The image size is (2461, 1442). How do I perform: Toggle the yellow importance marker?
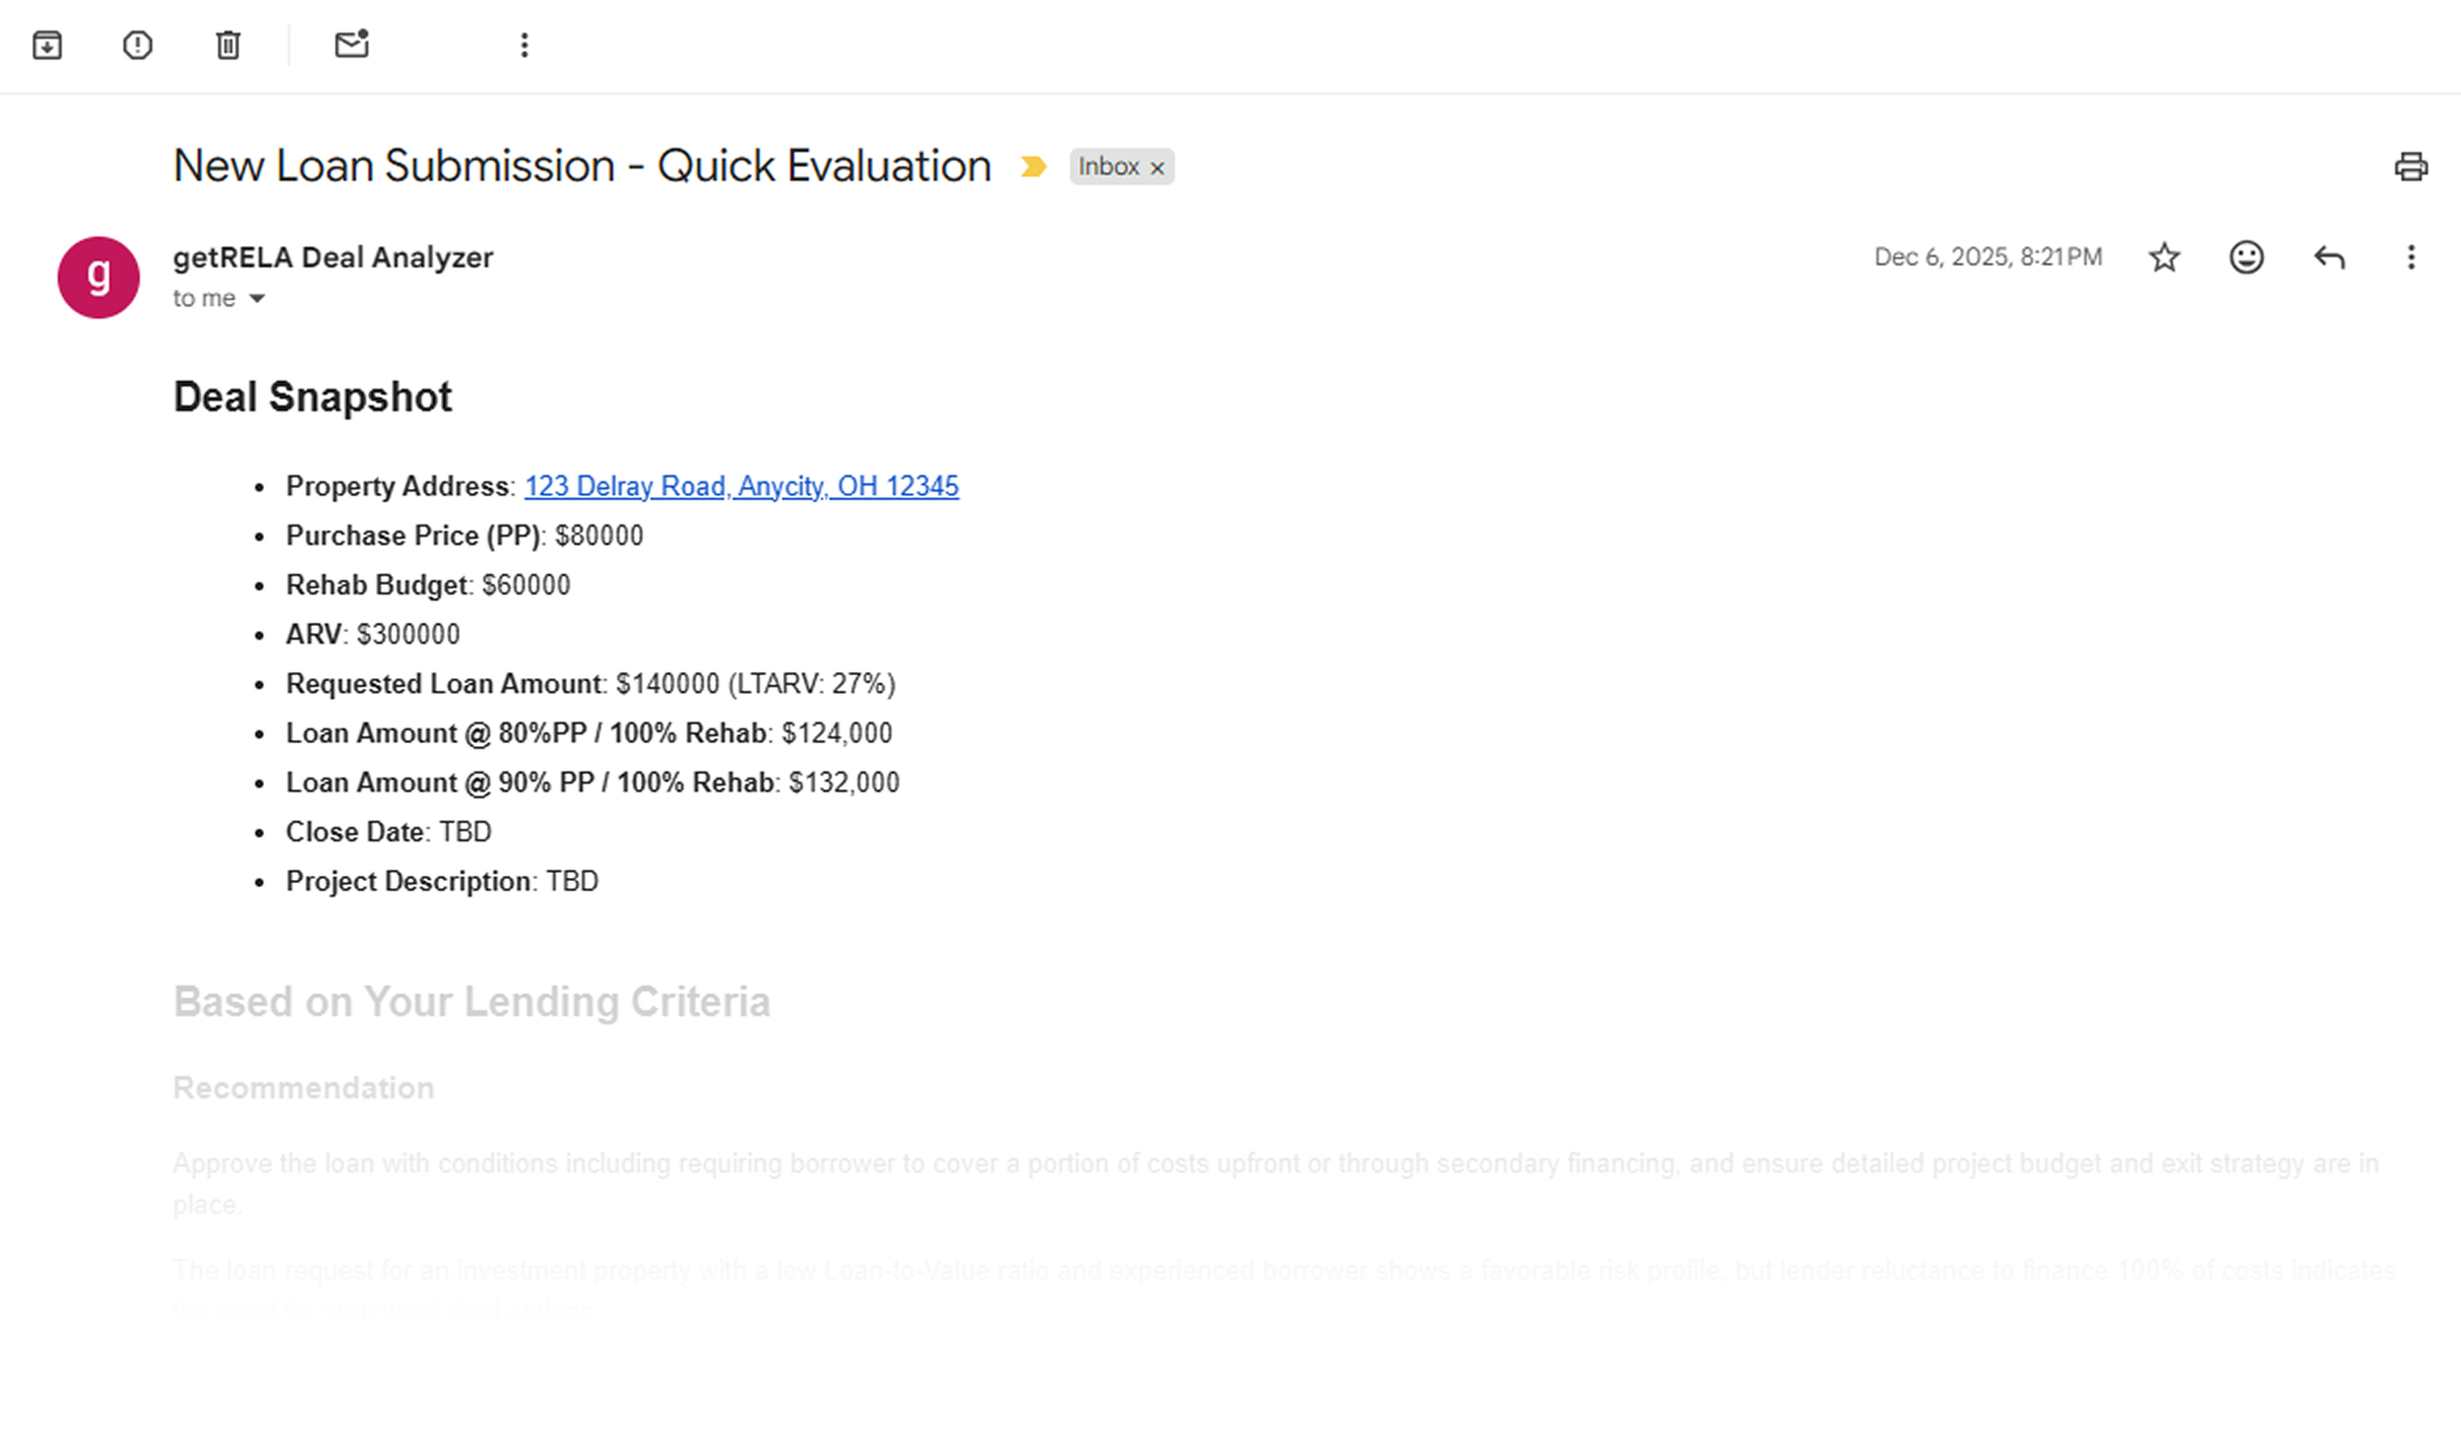coord(1033,166)
